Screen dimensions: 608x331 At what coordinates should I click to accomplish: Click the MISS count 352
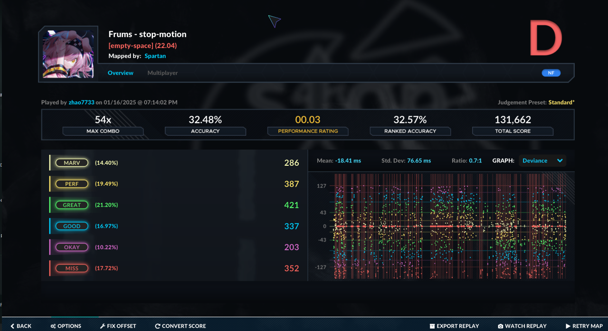click(x=292, y=268)
